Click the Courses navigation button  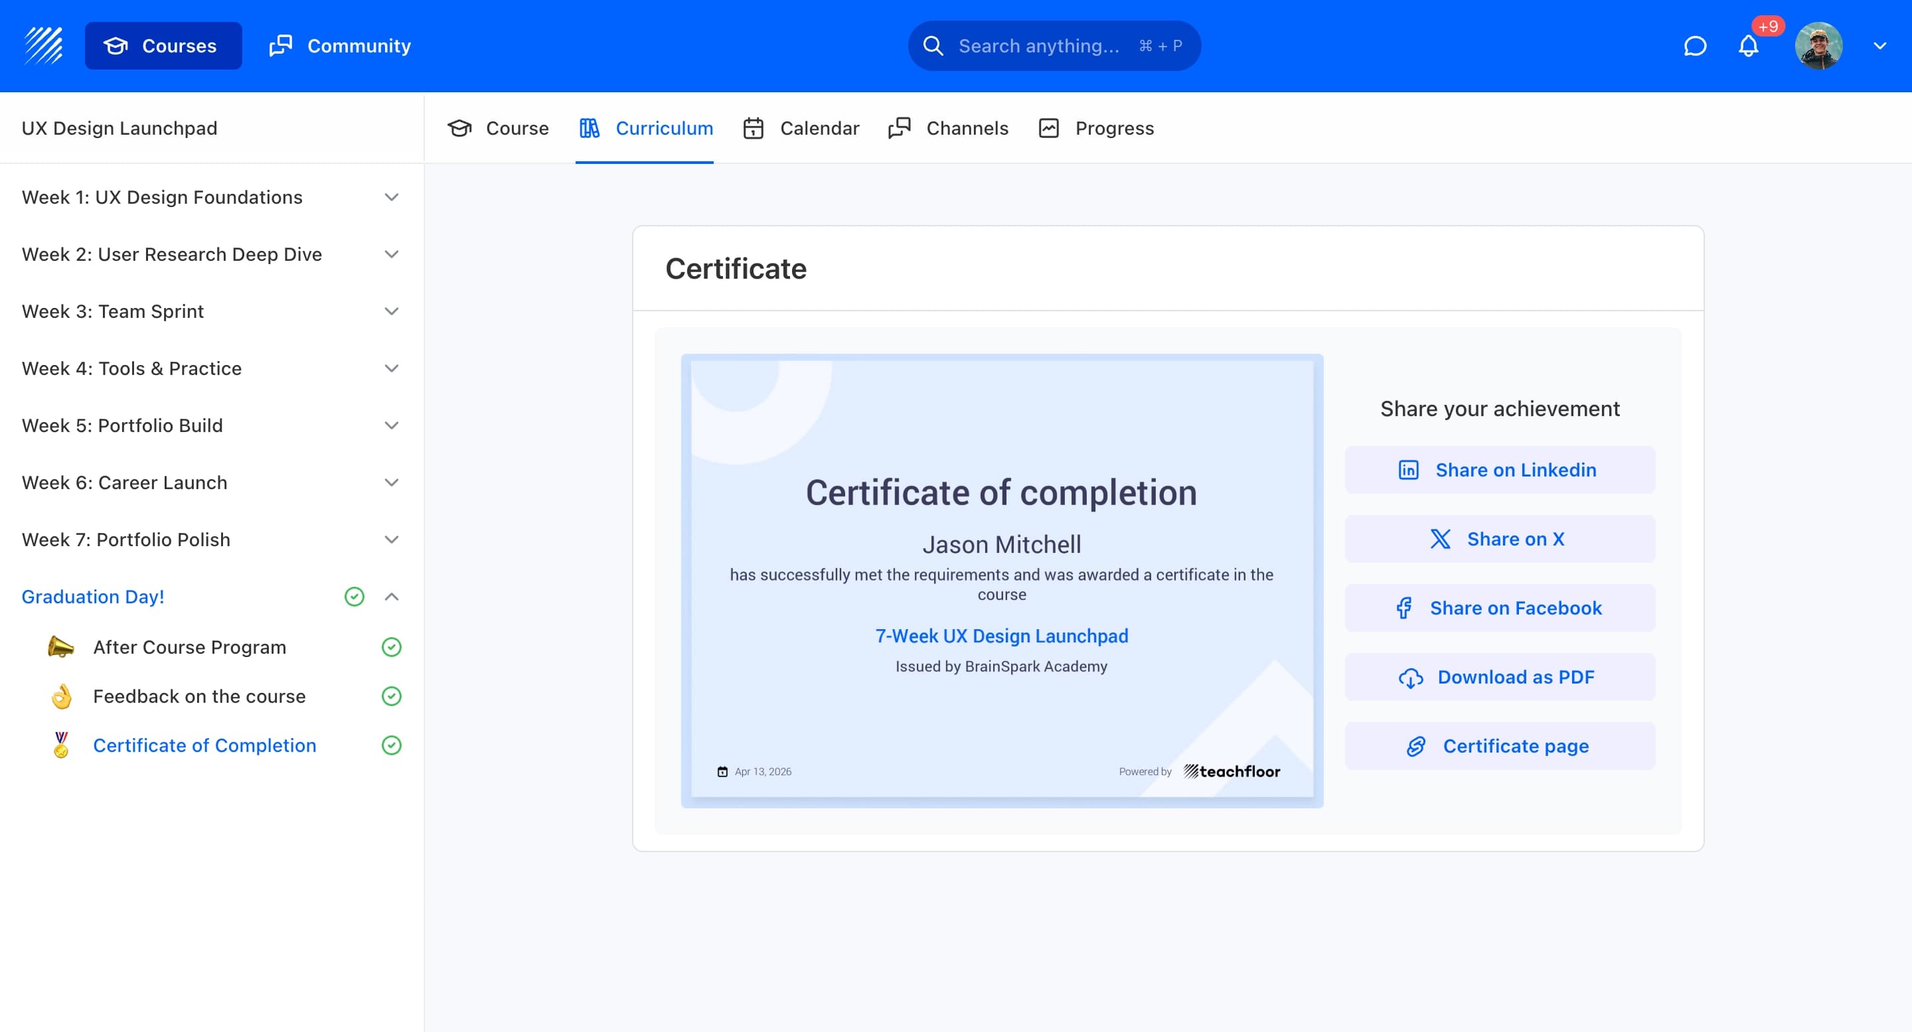[163, 46]
